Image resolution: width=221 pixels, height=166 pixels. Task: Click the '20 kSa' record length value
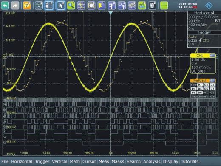(194, 21)
